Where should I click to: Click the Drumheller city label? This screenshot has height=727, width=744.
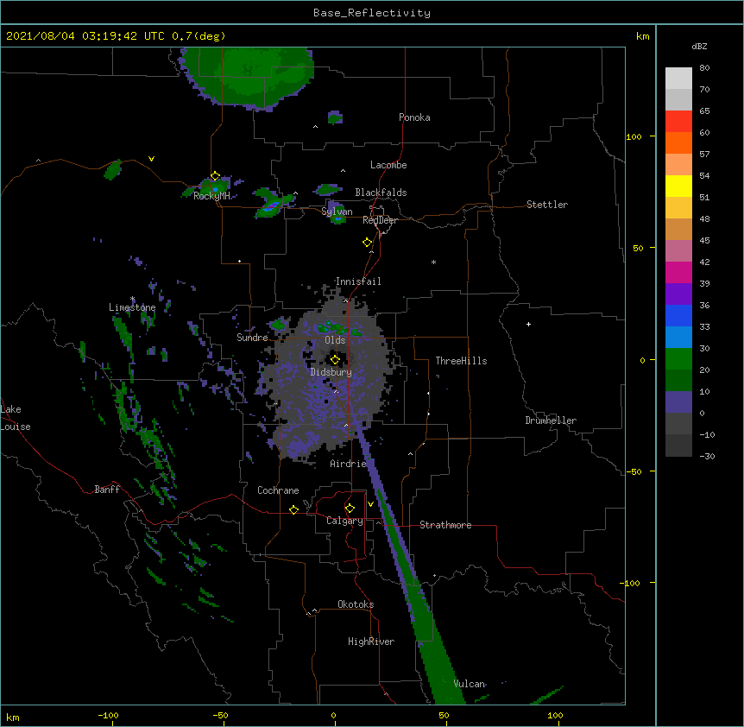pyautogui.click(x=551, y=420)
